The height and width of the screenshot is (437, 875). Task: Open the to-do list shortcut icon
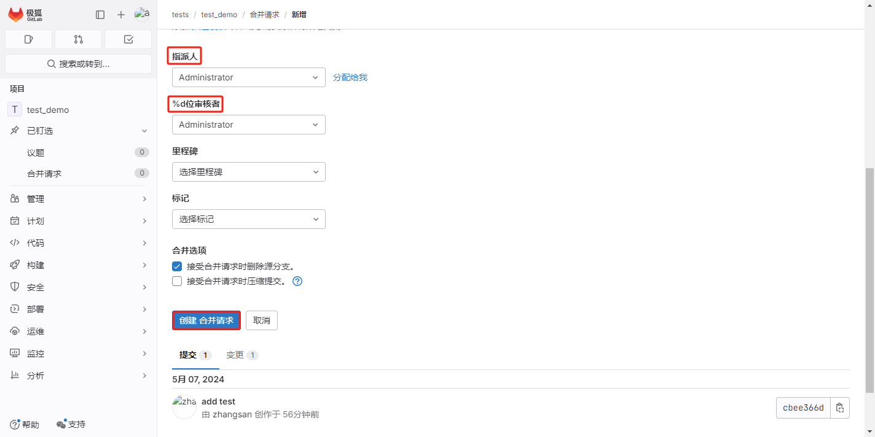pyautogui.click(x=128, y=39)
